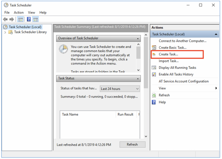The width and height of the screenshot is (222, 159).
Task: Click the blue Help toolbar icon
Action: 29,19
